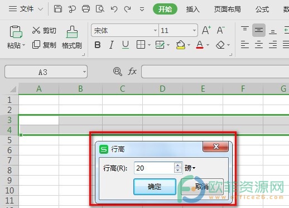Expand the 粘贴 dropdown arrow
This screenshot has height=208, width=289.
(24, 45)
